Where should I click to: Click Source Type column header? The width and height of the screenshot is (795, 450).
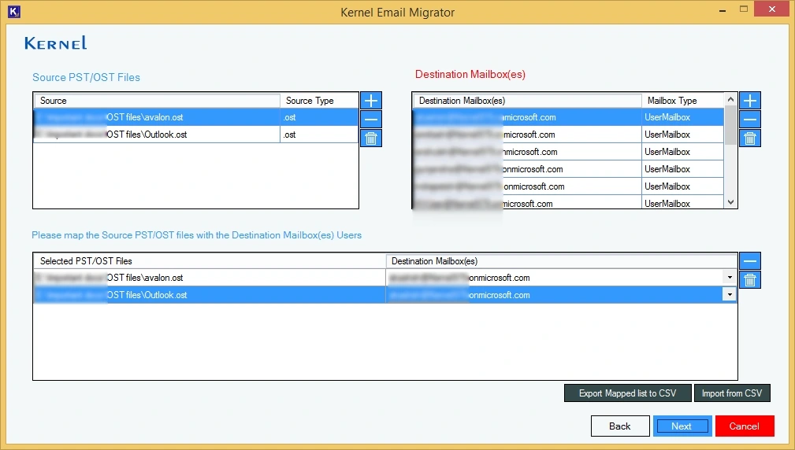319,100
